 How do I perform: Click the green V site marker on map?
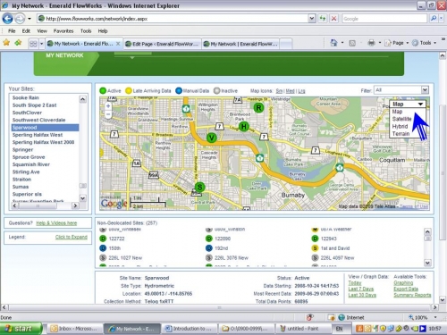[x=212, y=138]
